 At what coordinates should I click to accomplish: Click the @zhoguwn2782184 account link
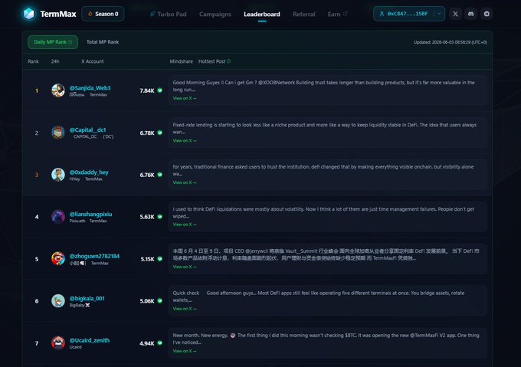tap(95, 256)
